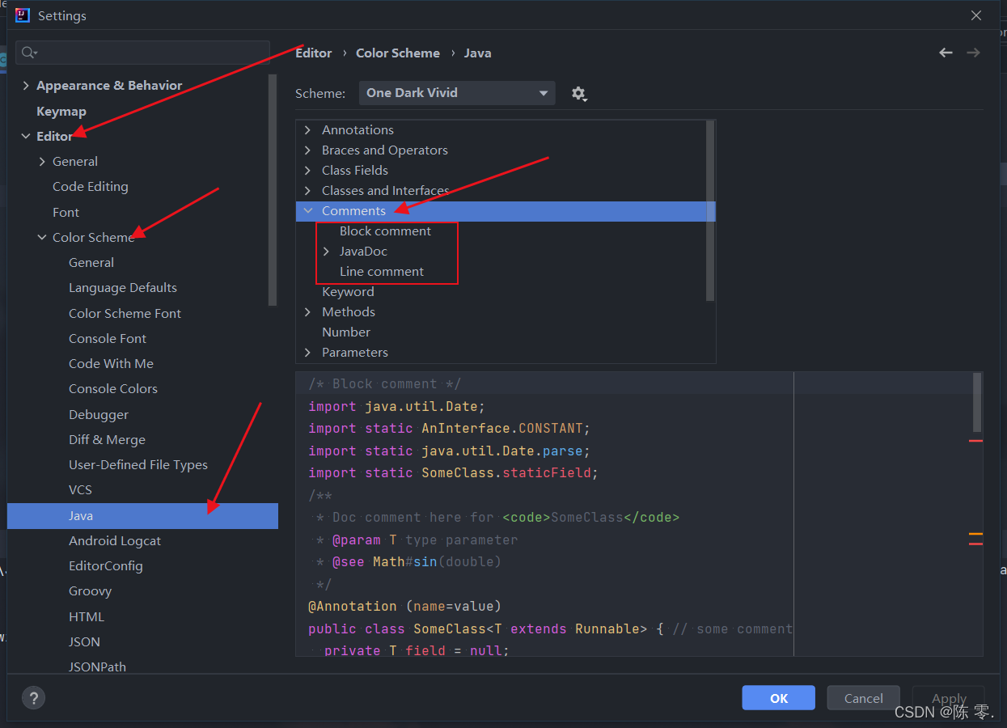Viewport: 1007px width, 728px height.
Task: Click 'staticField' in code preview
Action: point(547,473)
